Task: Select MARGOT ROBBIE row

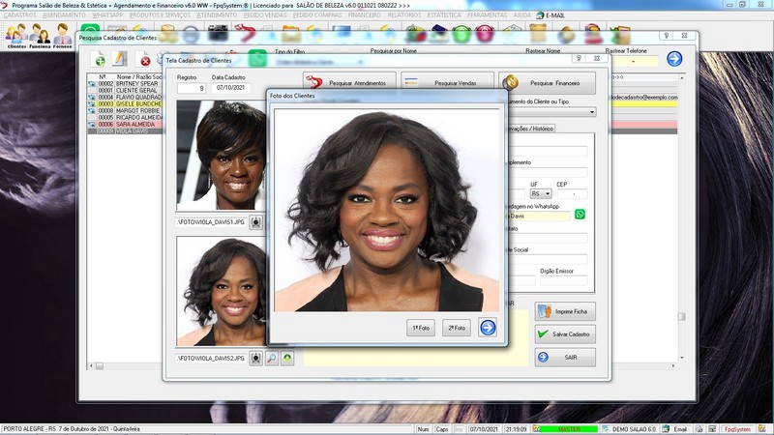Action: coord(127,111)
